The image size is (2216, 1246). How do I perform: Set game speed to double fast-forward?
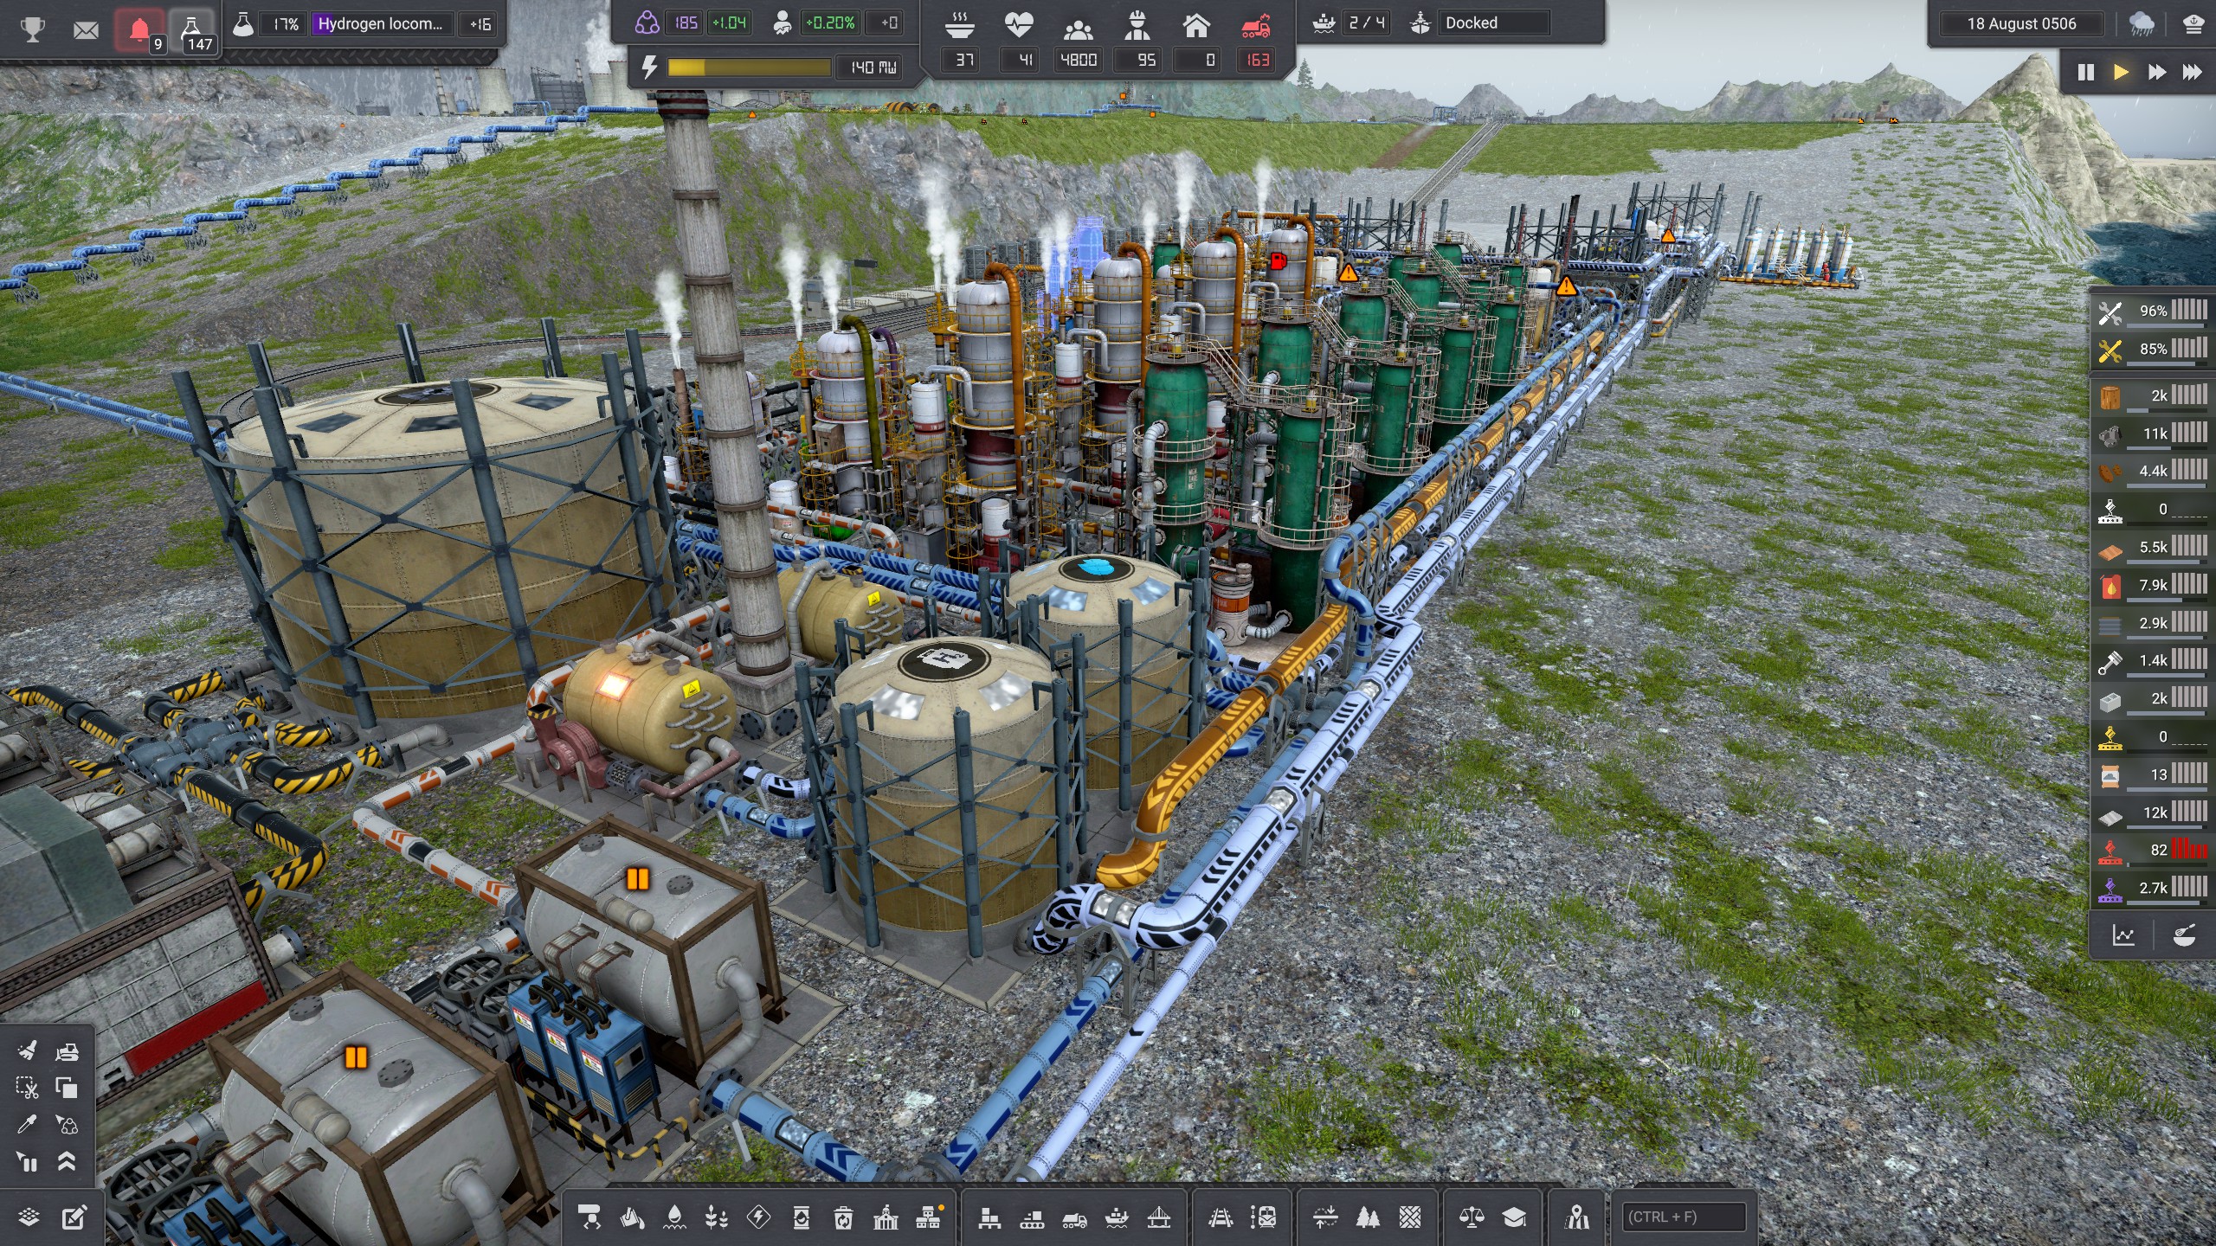click(x=2156, y=72)
